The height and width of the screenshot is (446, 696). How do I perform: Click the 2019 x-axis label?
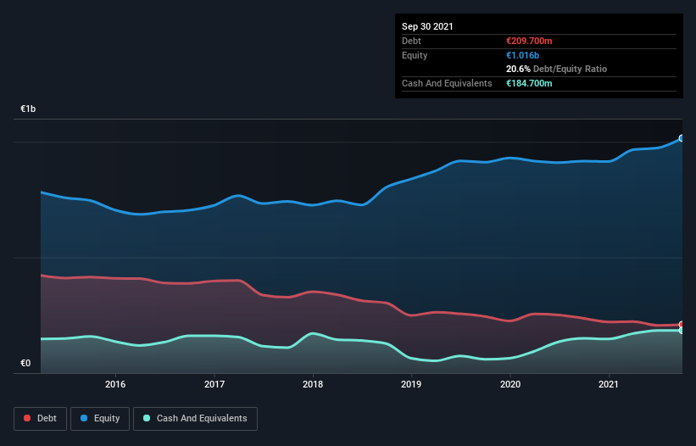(x=411, y=384)
